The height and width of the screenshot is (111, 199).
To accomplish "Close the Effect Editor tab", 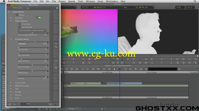I will 28,8.
